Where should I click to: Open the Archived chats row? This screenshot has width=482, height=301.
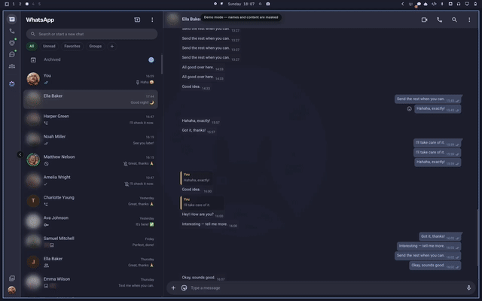pyautogui.click(x=92, y=59)
